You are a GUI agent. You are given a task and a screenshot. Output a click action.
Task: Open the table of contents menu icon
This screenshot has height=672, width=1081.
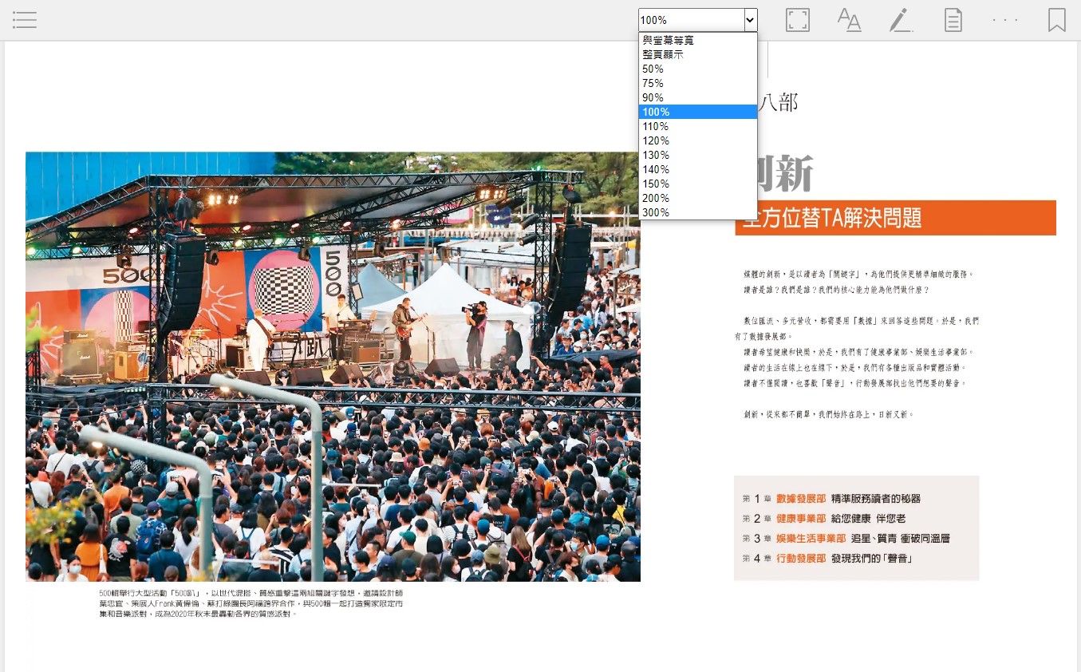25,20
